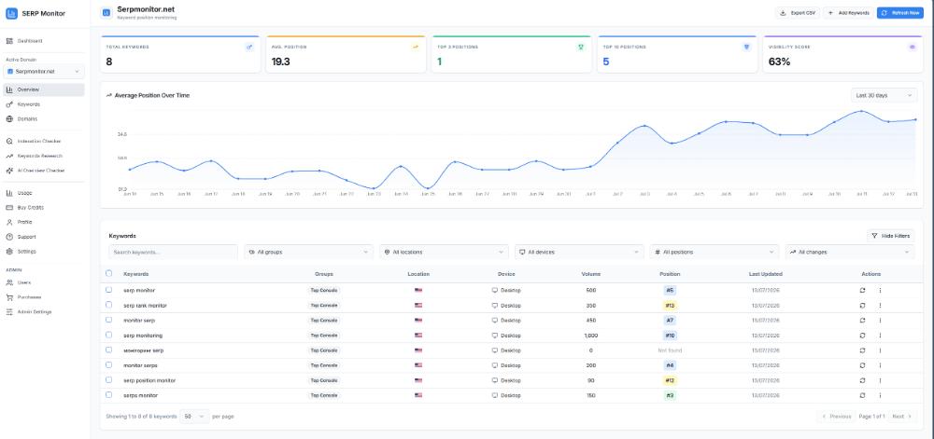Click the Visibility Score eye icon

[912, 47]
